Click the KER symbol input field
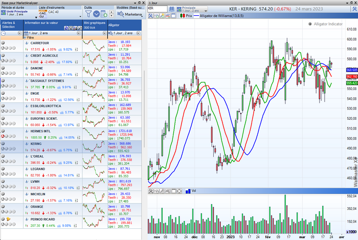 tap(158, 9)
